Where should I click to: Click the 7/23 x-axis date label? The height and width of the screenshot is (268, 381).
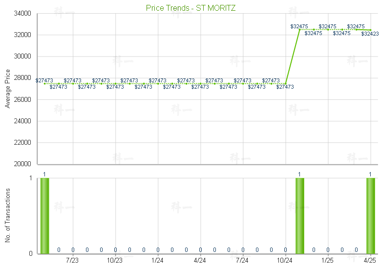click(72, 261)
